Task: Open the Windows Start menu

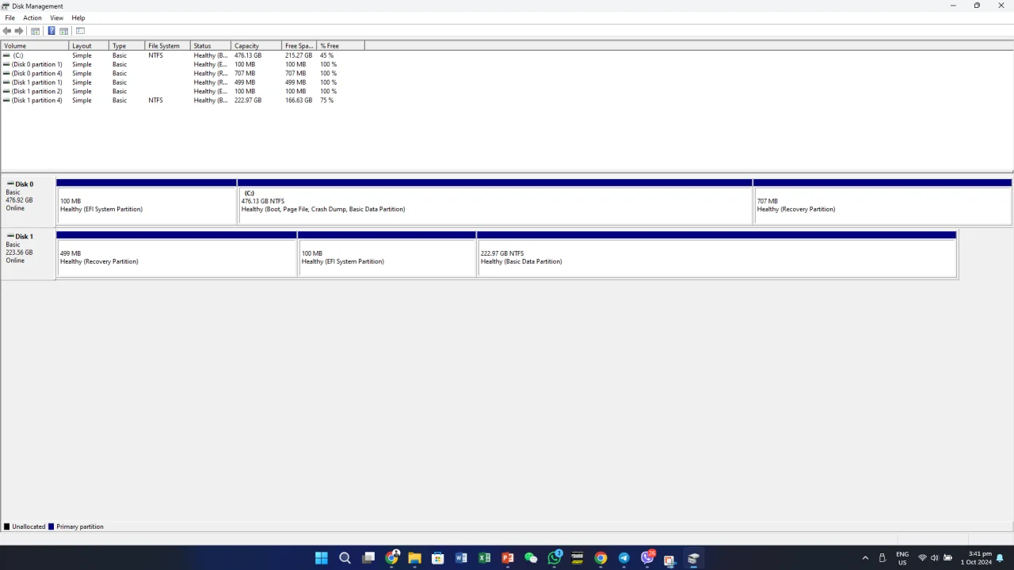Action: (322, 558)
